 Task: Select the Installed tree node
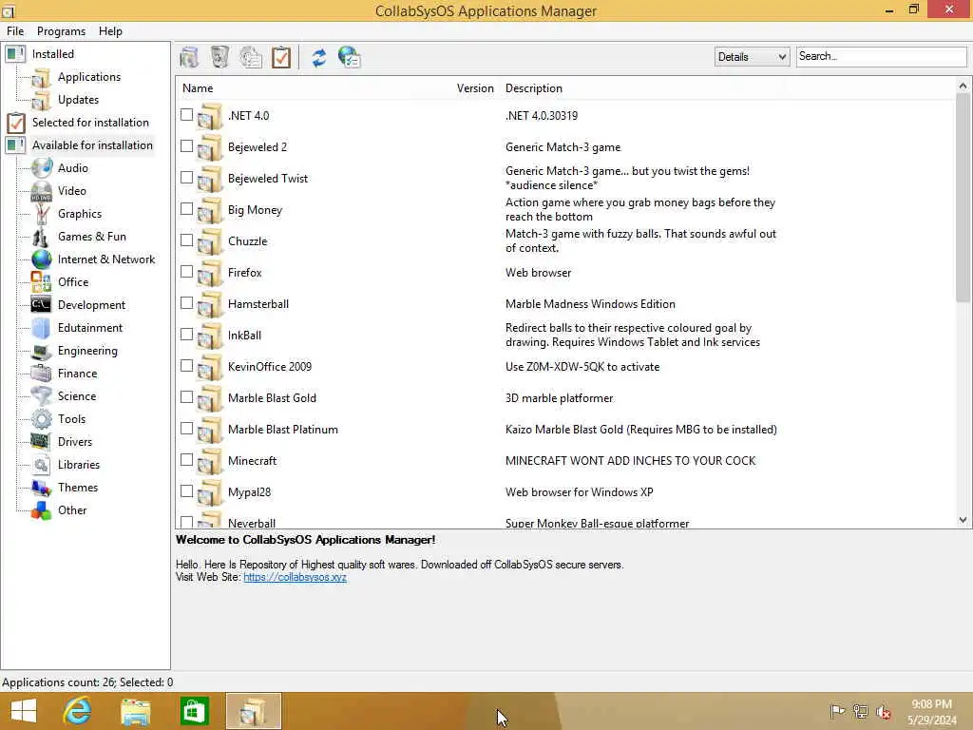[x=53, y=54]
